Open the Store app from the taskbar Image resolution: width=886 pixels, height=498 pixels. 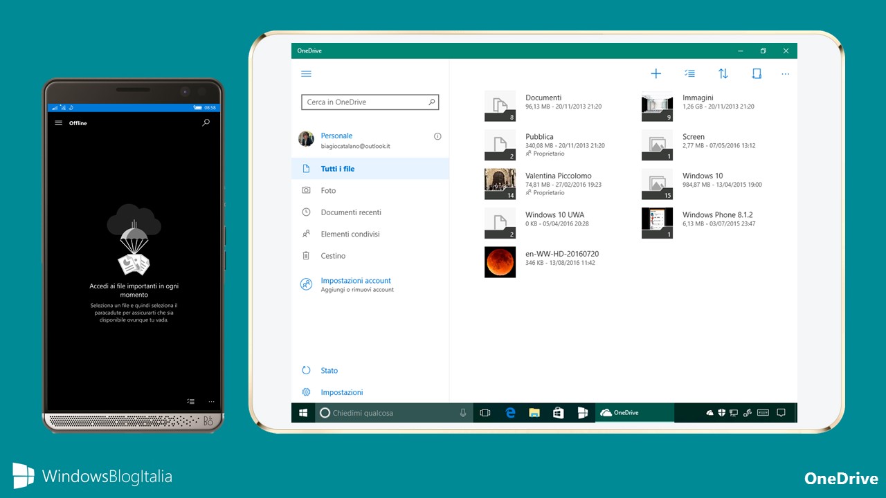coord(559,413)
